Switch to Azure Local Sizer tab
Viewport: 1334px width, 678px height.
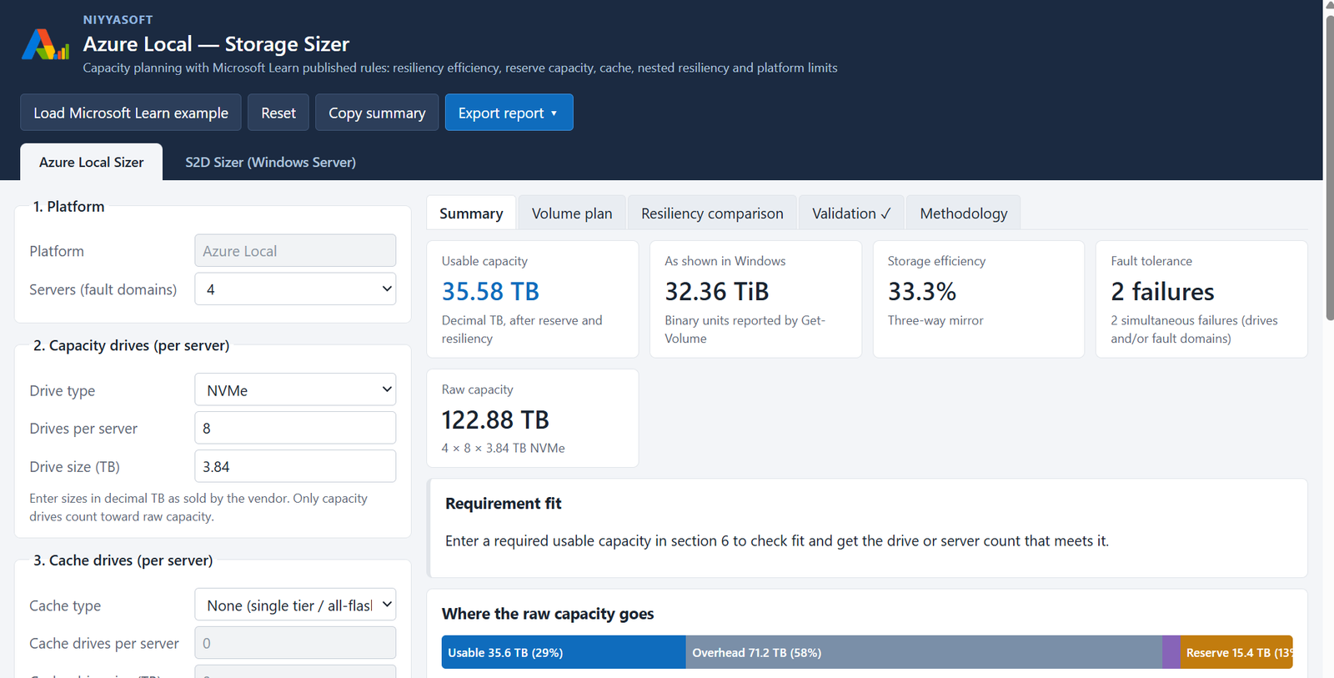point(92,162)
